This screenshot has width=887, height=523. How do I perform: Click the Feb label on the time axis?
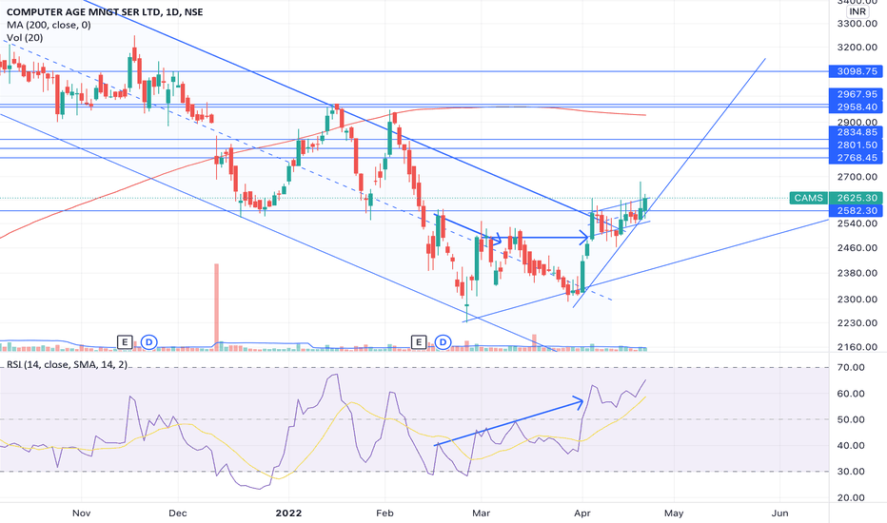[x=384, y=513]
